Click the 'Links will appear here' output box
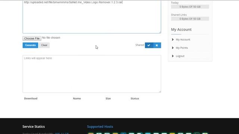Screen dimensions: 239x134 92,74
